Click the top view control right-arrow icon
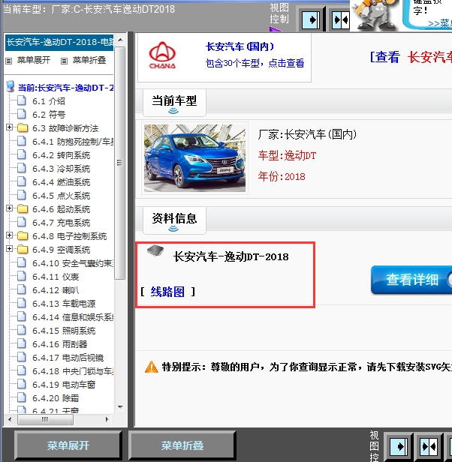Viewport: 452px width, 462px height. (312, 19)
